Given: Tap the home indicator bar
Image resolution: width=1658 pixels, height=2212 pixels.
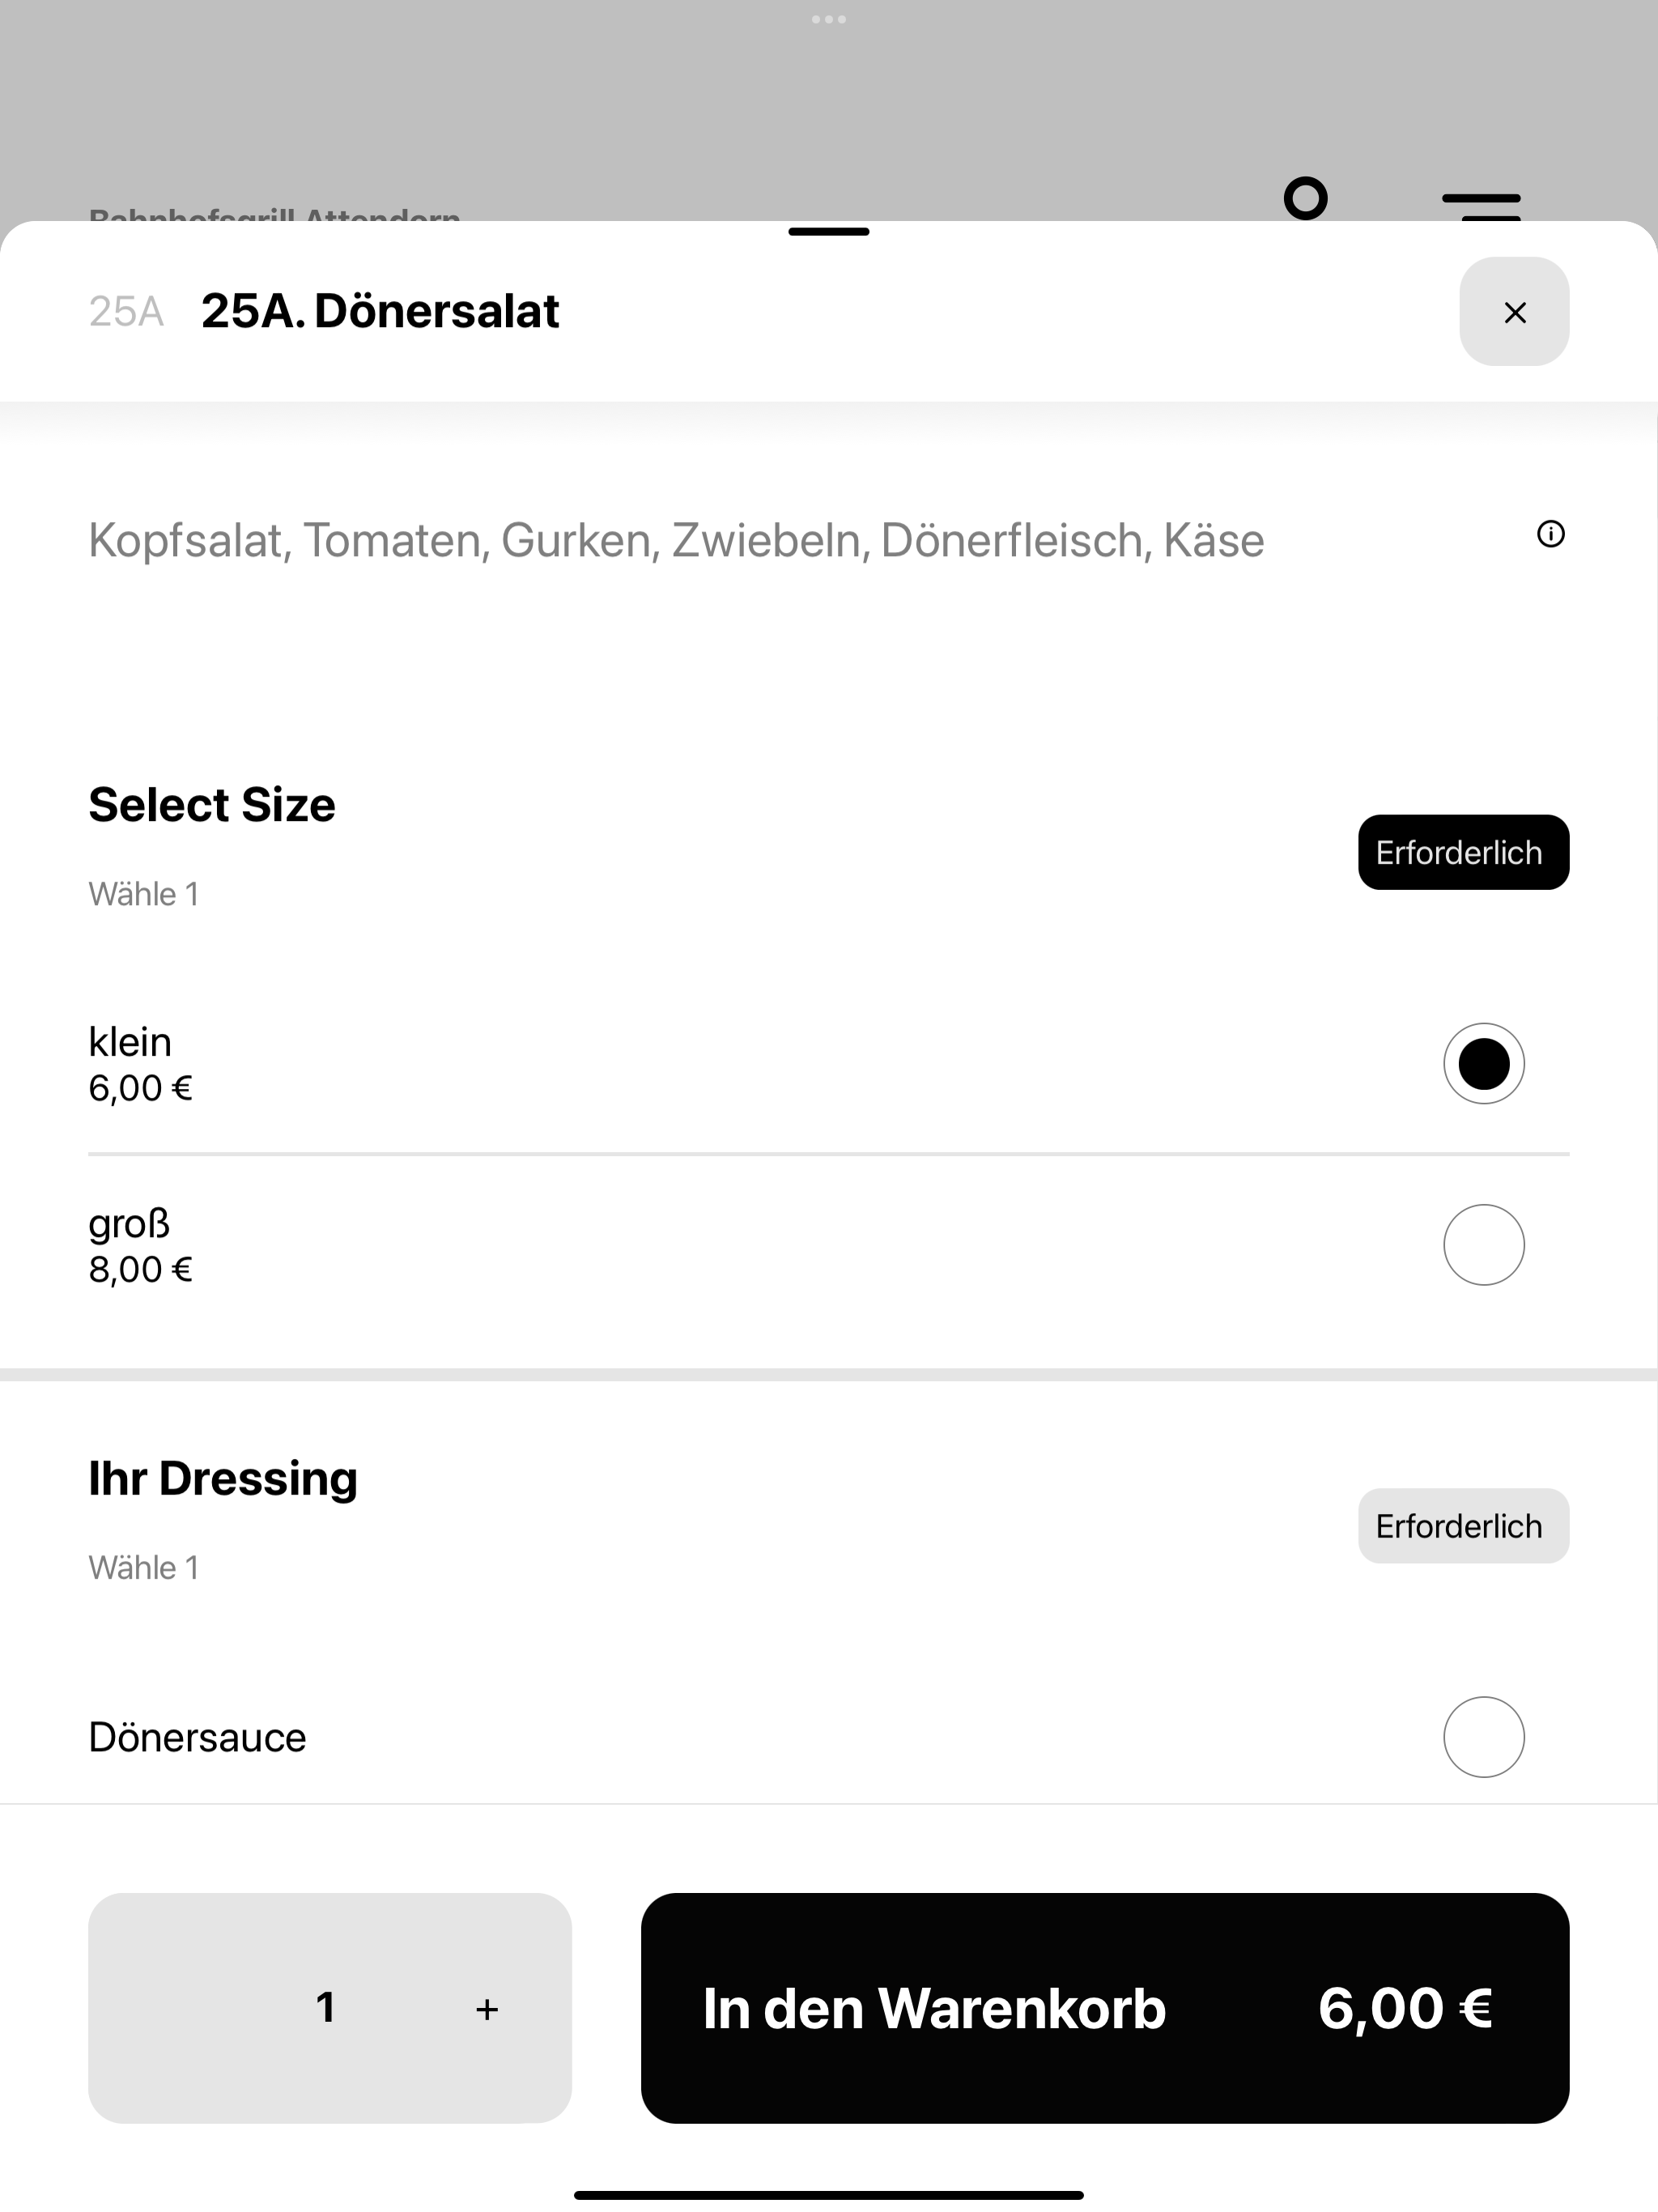Looking at the screenshot, I should pos(828,2196).
